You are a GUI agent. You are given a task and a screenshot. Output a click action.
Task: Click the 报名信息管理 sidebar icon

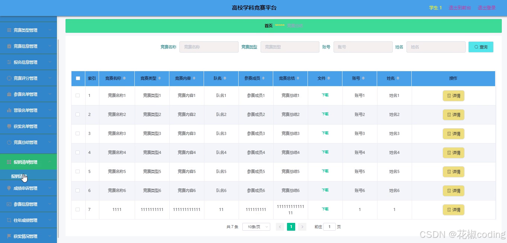pos(9,62)
